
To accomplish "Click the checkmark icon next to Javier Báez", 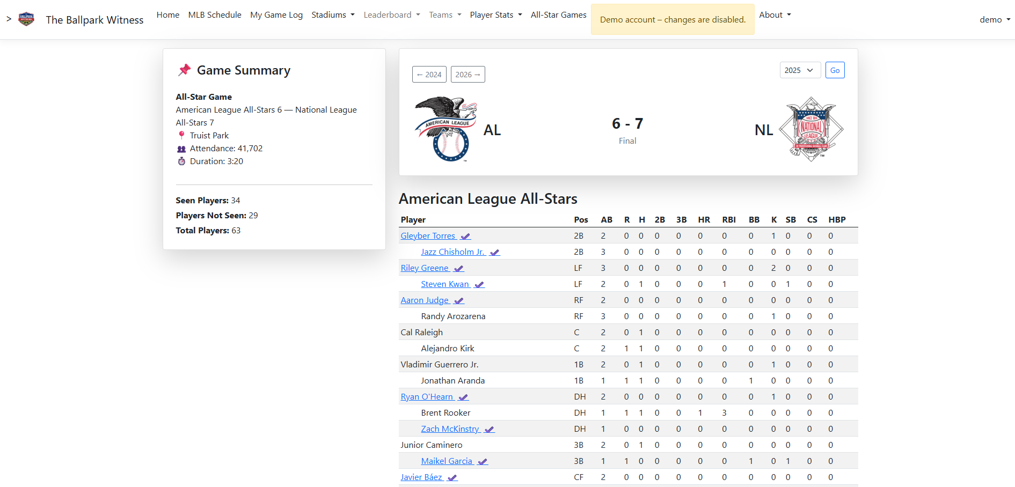I will click(452, 478).
